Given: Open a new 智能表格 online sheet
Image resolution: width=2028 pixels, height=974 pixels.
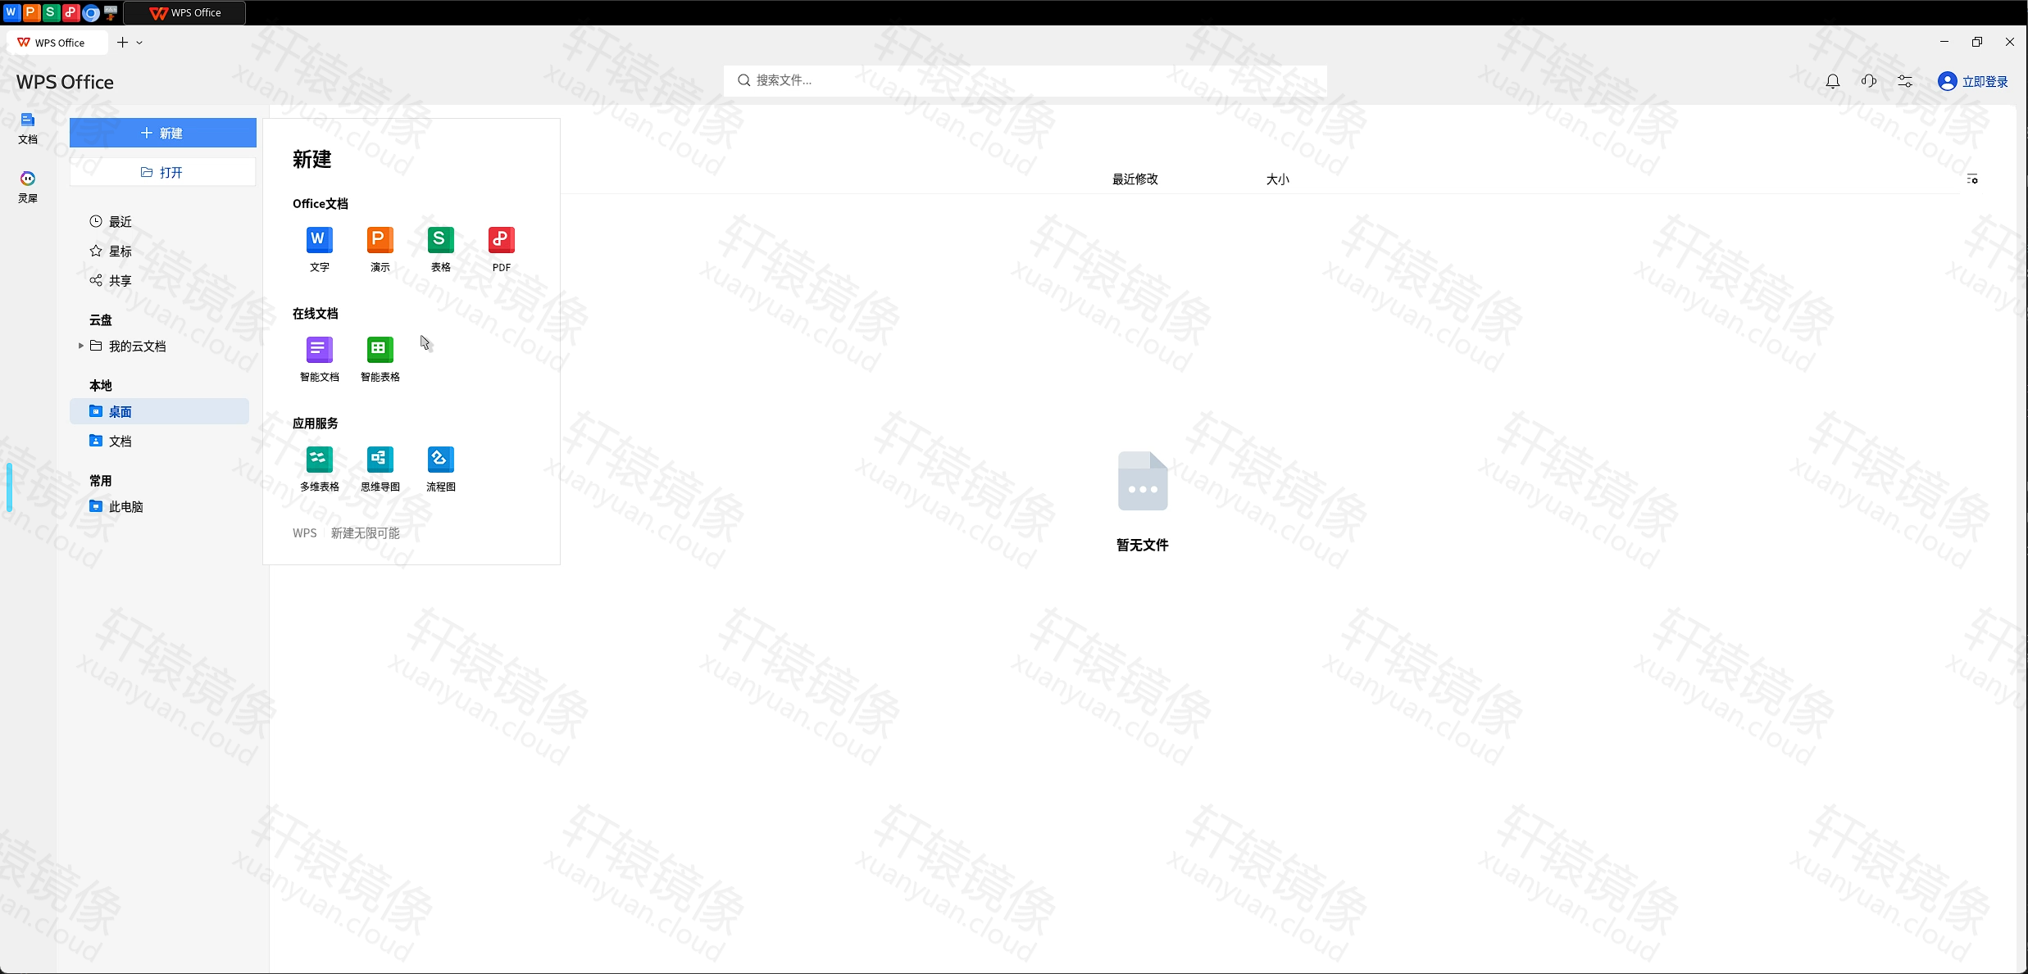Looking at the screenshot, I should [380, 359].
